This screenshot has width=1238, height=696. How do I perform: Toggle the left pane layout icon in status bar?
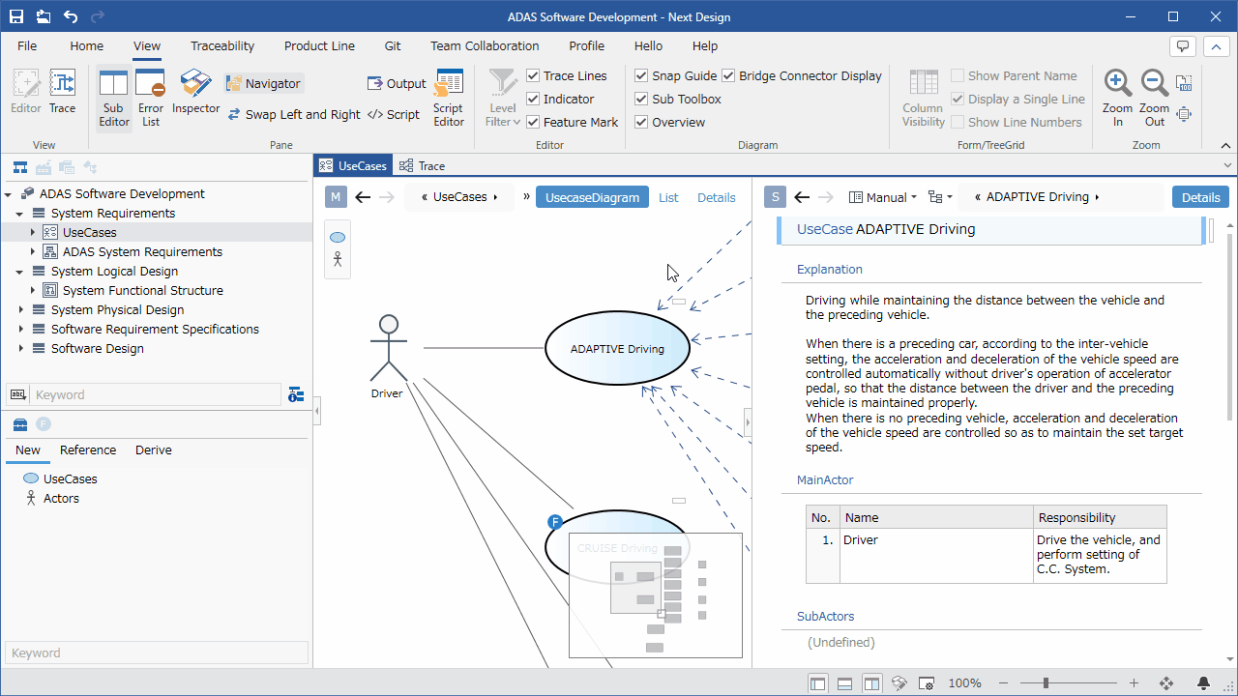pos(818,683)
